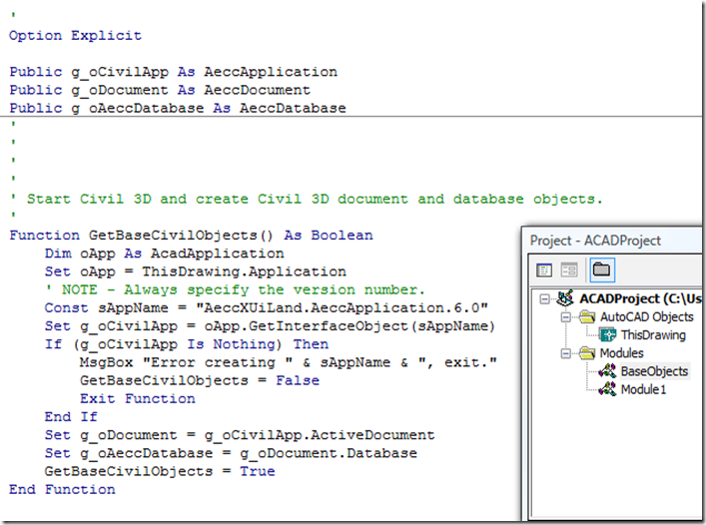706x525 pixels.
Task: Click 'oApp.GetInterfaceObject(sAppName)' expression
Action: tap(350, 326)
